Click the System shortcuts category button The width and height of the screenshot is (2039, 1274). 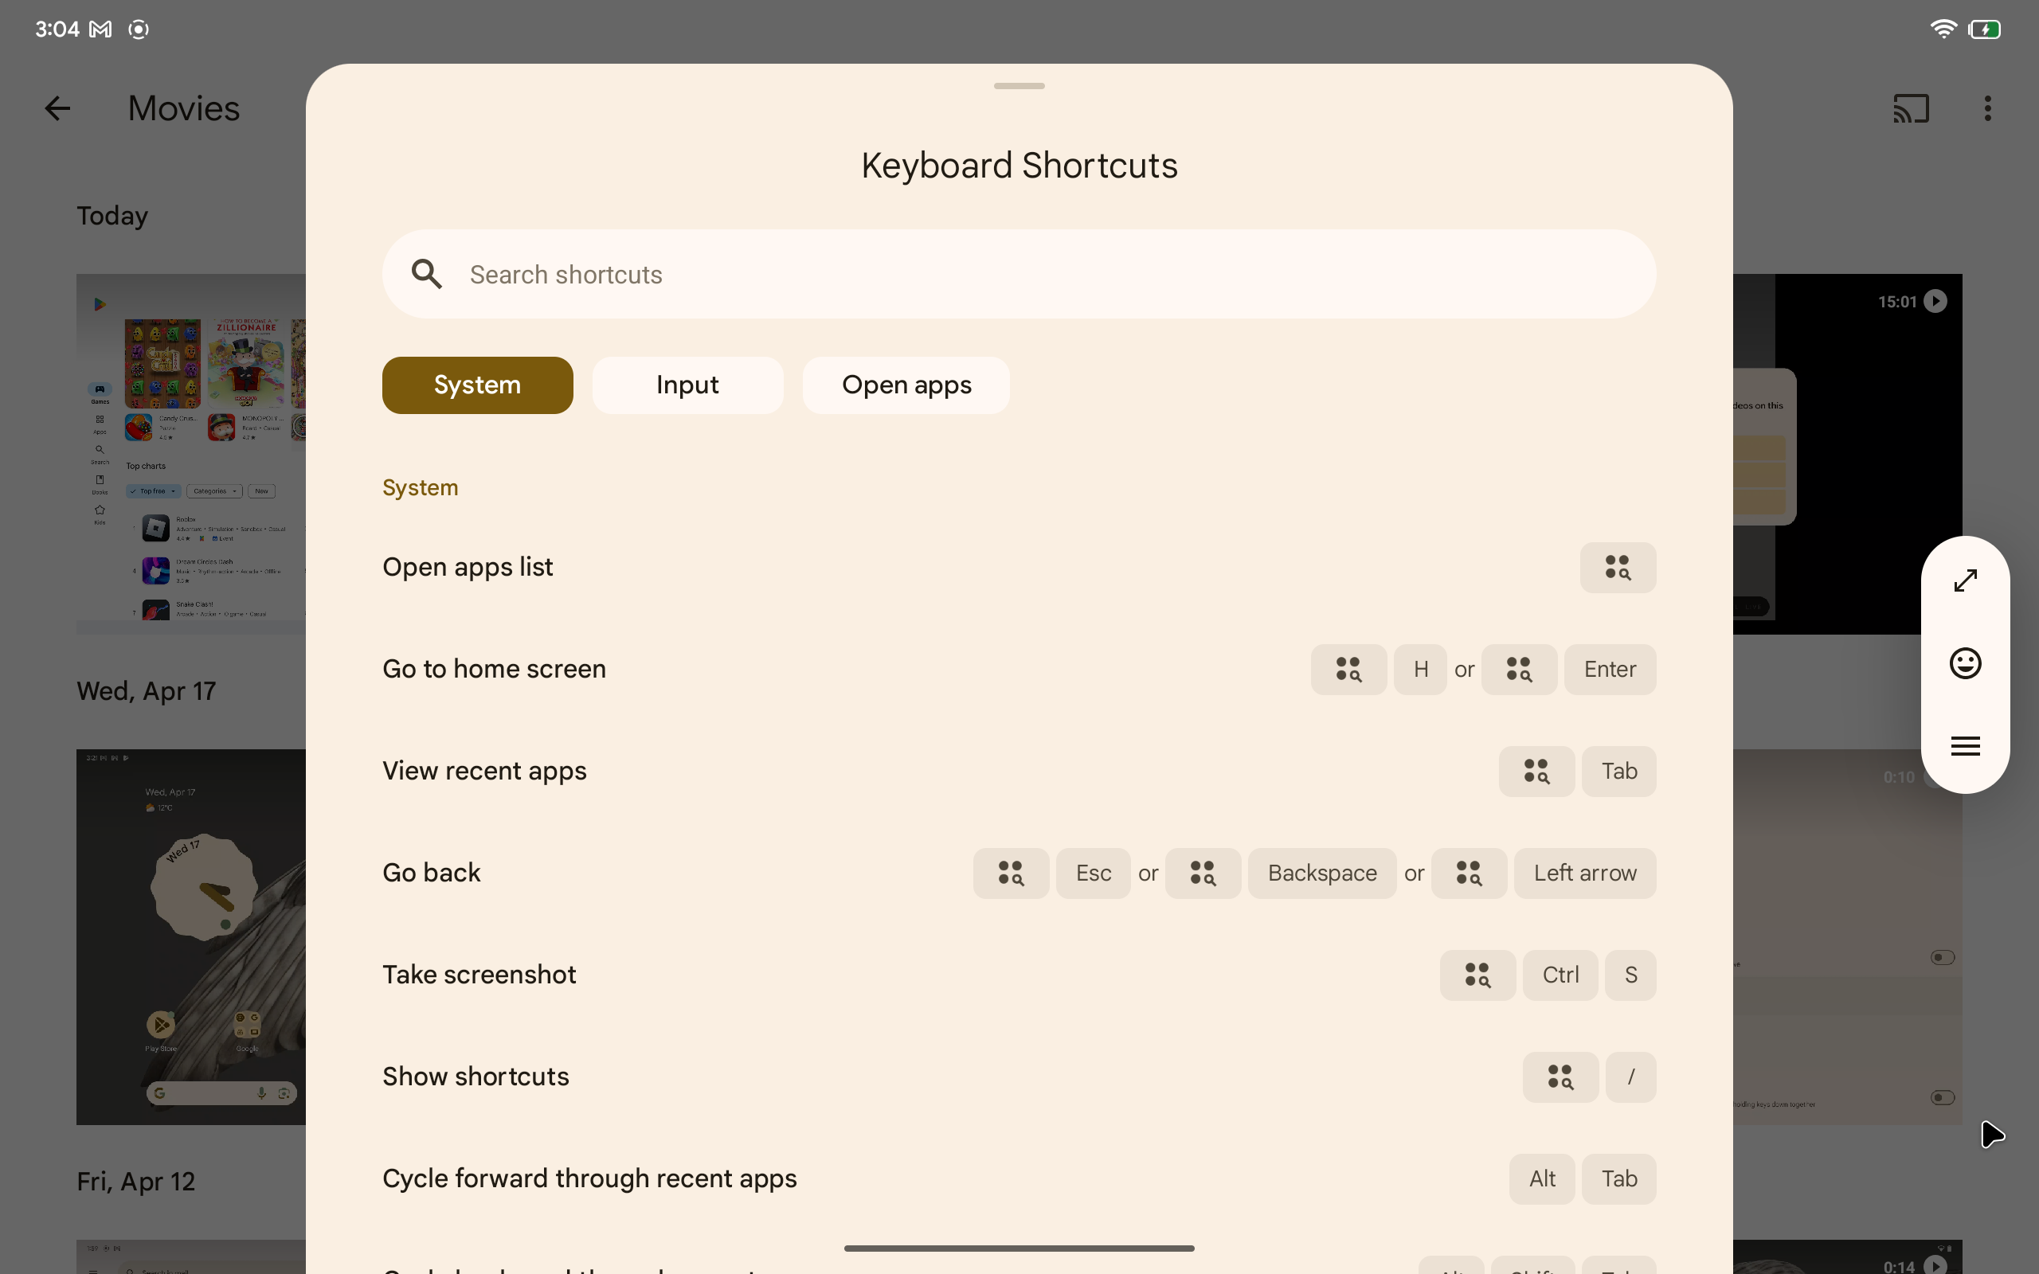[x=477, y=385]
